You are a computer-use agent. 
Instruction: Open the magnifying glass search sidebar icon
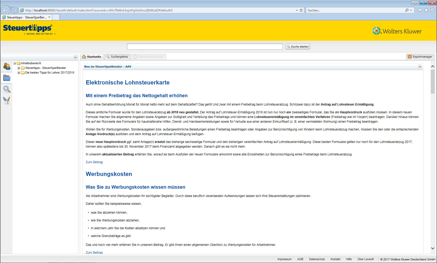click(7, 89)
